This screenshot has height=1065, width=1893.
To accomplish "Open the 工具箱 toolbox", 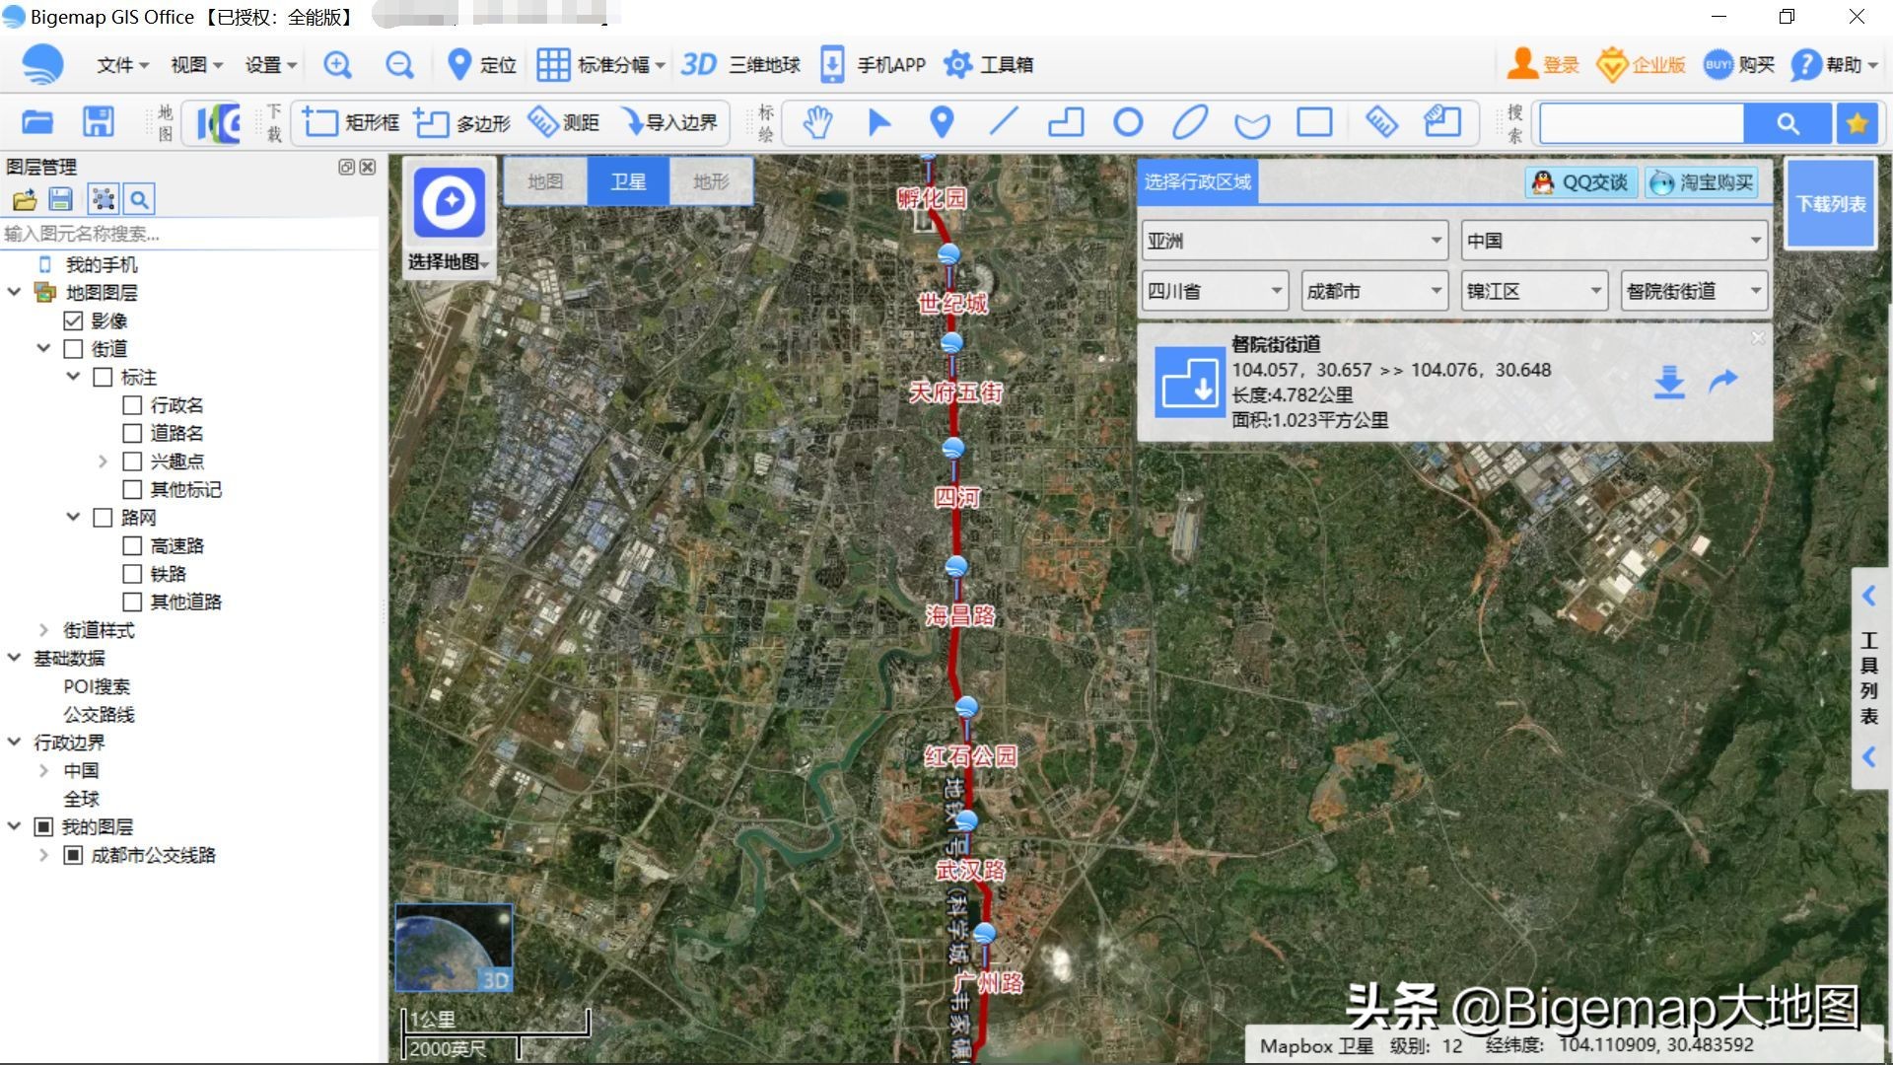I will pos(988,64).
